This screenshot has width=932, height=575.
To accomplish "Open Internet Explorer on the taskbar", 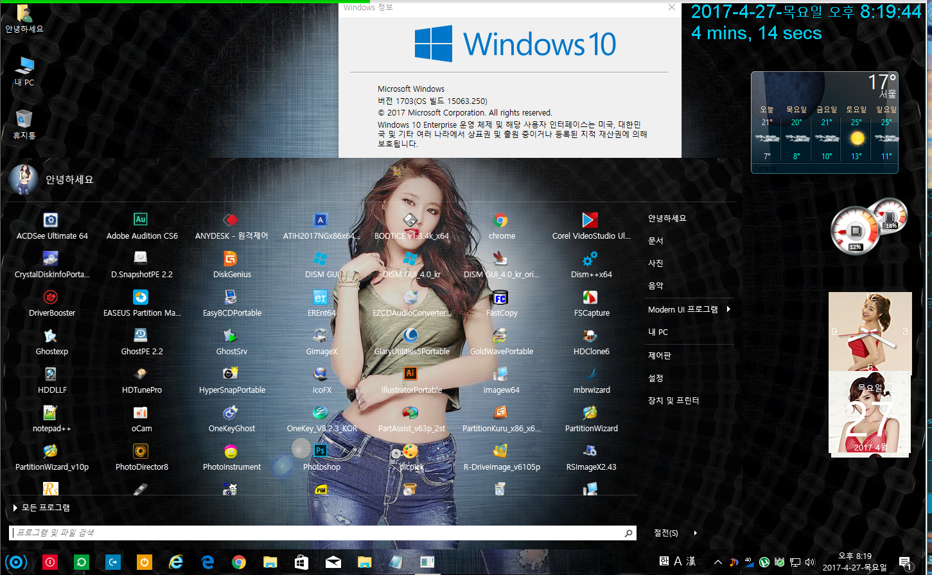I will (175, 562).
